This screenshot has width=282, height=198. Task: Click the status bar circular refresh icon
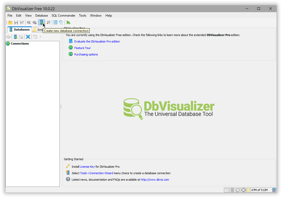(x=238, y=190)
